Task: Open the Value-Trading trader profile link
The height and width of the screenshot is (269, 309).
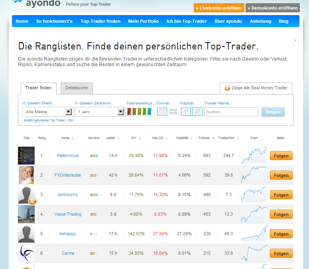Action: pyautogui.click(x=68, y=214)
